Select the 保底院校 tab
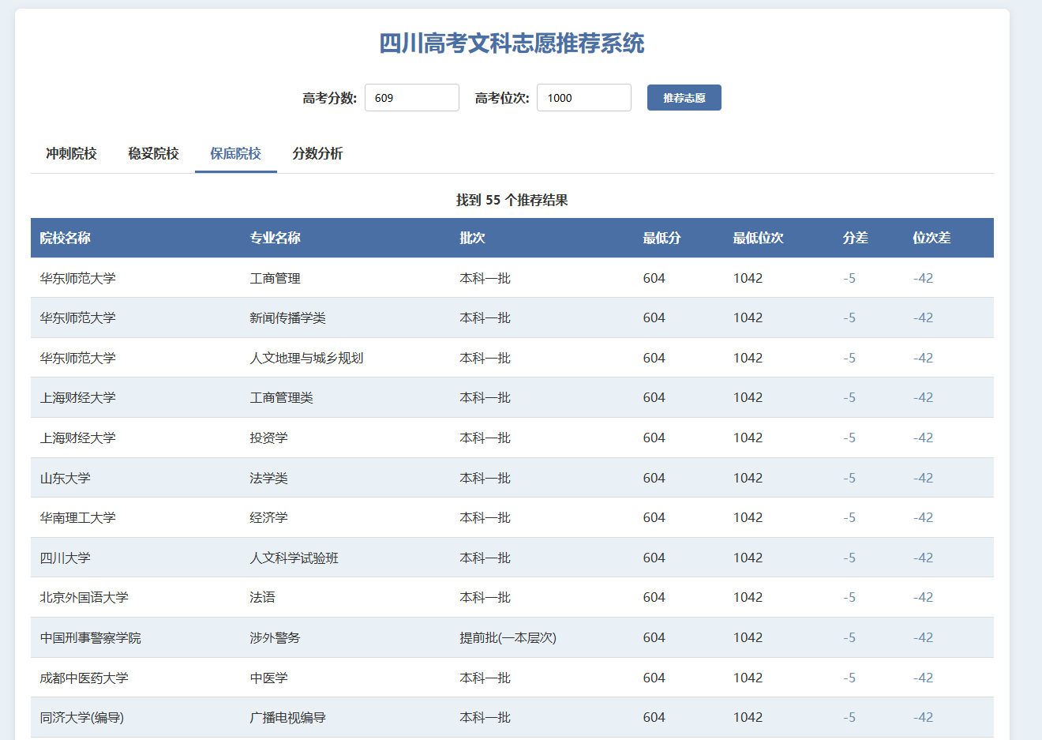 tap(235, 153)
